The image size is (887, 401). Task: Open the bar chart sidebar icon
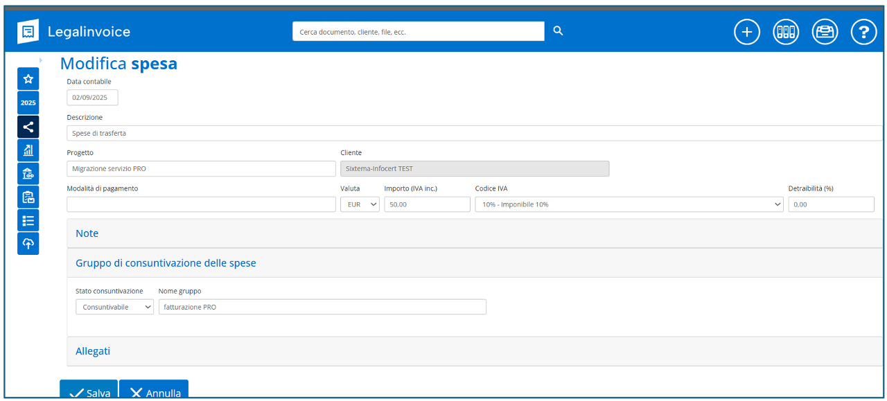(x=28, y=150)
